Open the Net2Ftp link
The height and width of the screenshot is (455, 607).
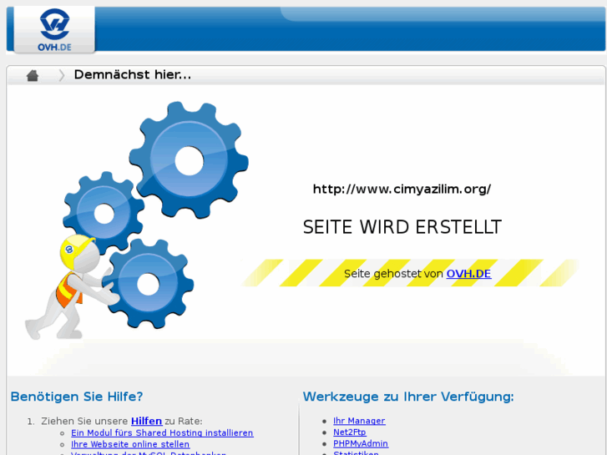click(350, 432)
